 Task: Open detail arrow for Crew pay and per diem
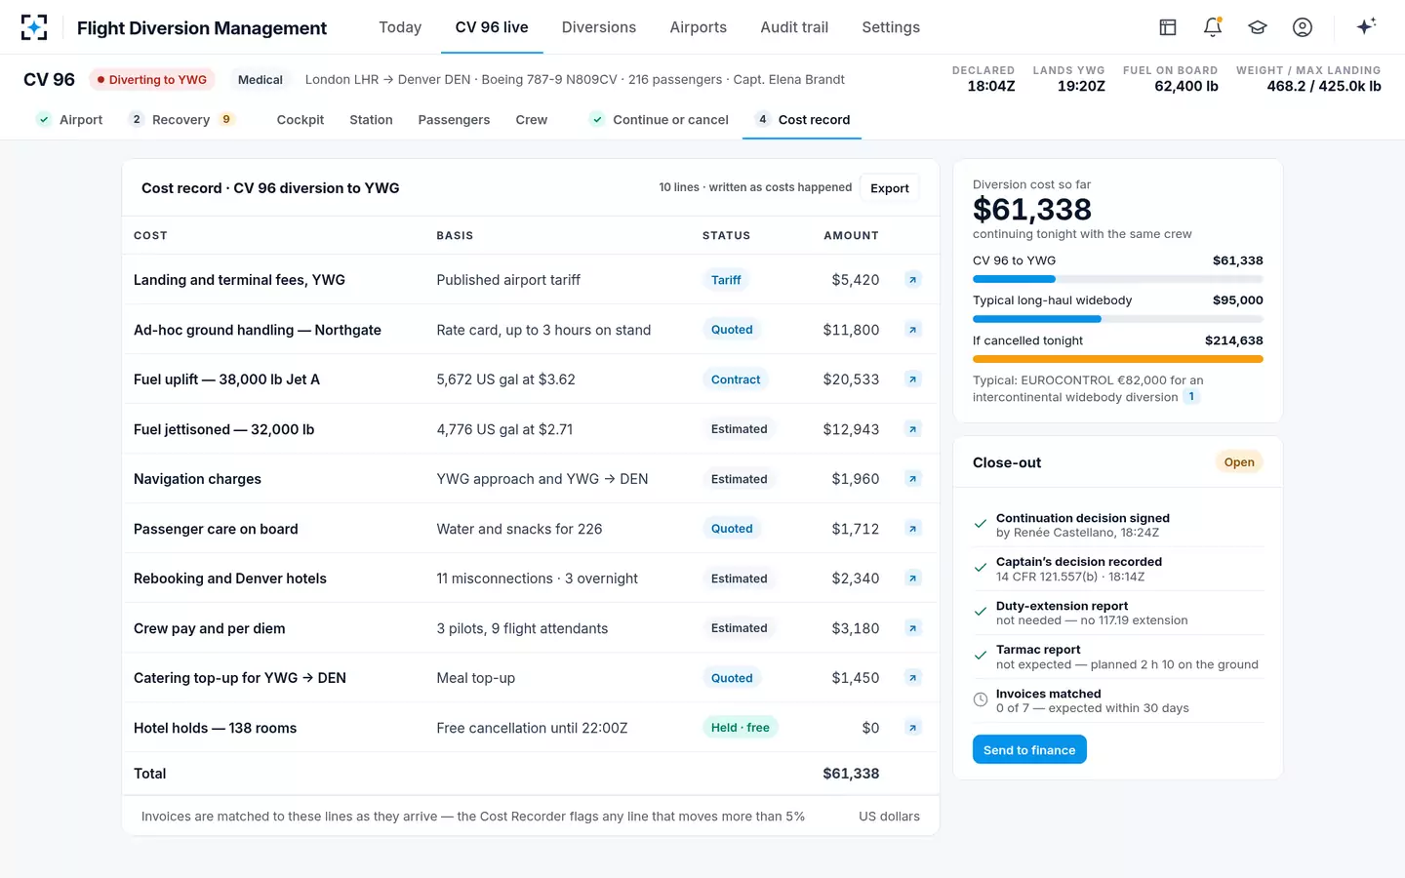point(913,628)
